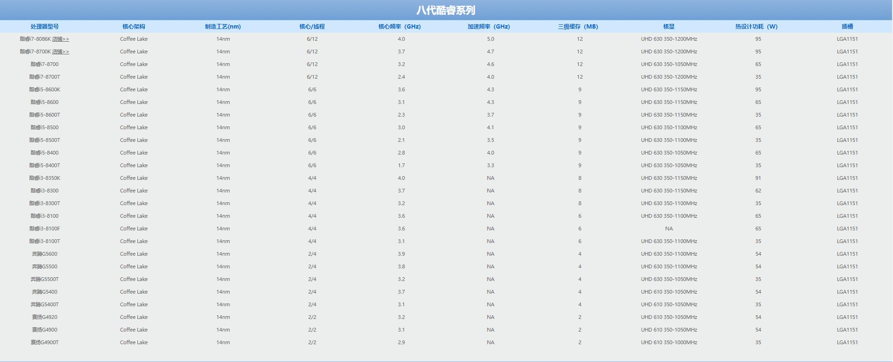Click the 加速频率（GHz） column header

click(x=489, y=27)
